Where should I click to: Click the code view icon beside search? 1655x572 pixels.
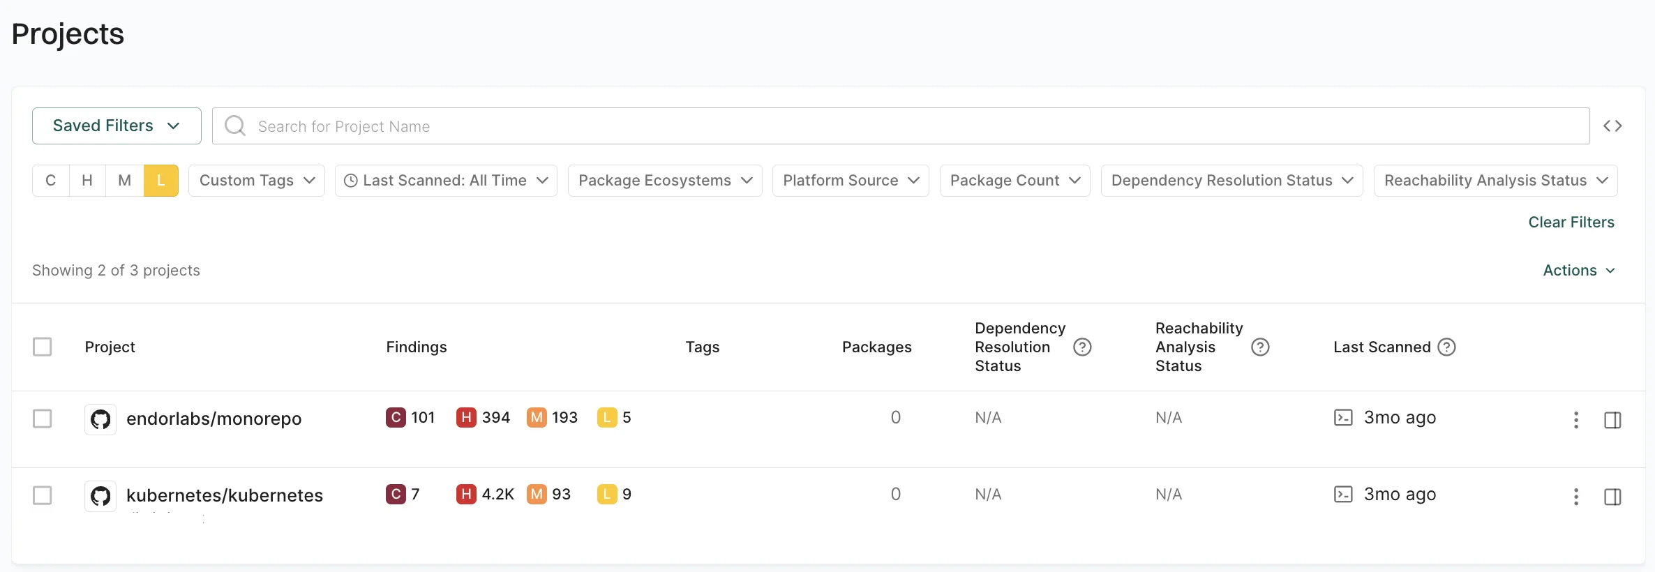point(1612,126)
